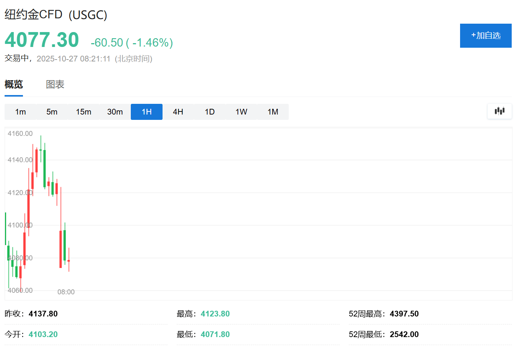514x347 pixels.
Task: Switch to 1W weekly interval
Action: 241,112
